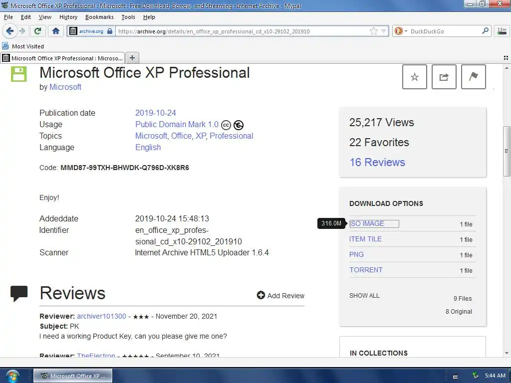Download the PNG file
The width and height of the screenshot is (511, 383).
point(356,254)
